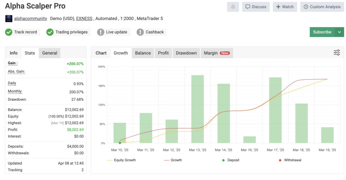Click the Trading privileges green checkmark

tap(50, 32)
